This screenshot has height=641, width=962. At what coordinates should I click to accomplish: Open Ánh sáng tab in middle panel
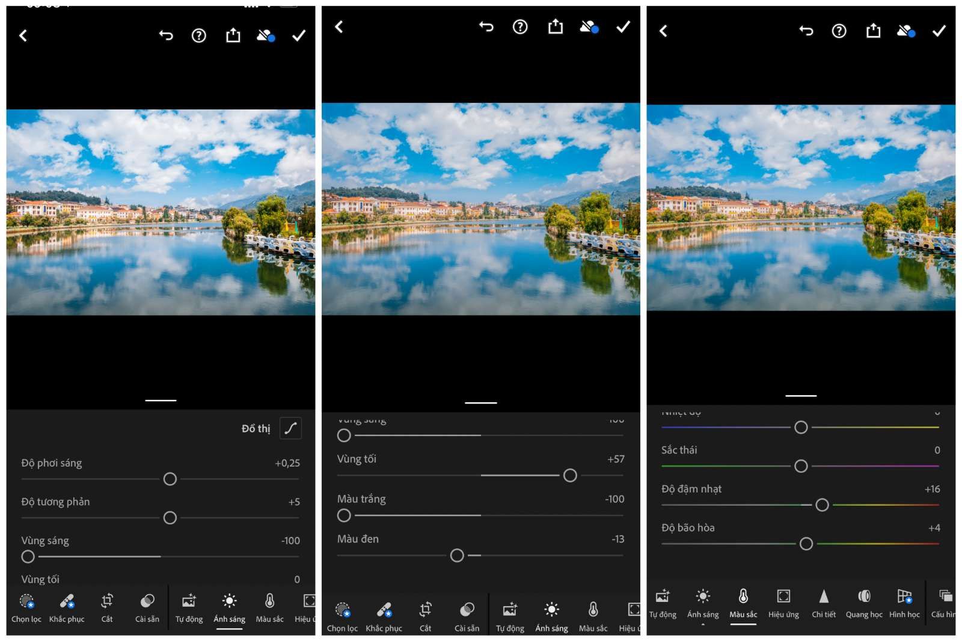[551, 617]
